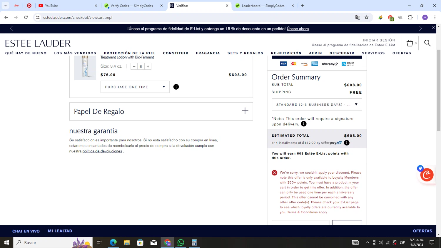441x248 pixels.
Task: Open File Explorer from taskbar
Action: tap(127, 242)
